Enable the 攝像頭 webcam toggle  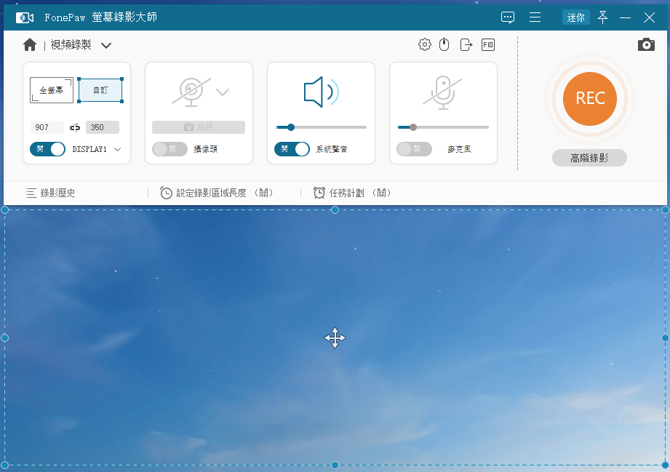tap(170, 148)
